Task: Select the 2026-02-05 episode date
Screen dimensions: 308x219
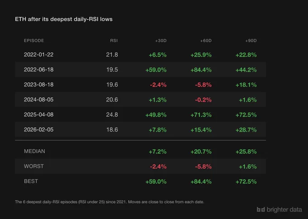Action: point(38,129)
